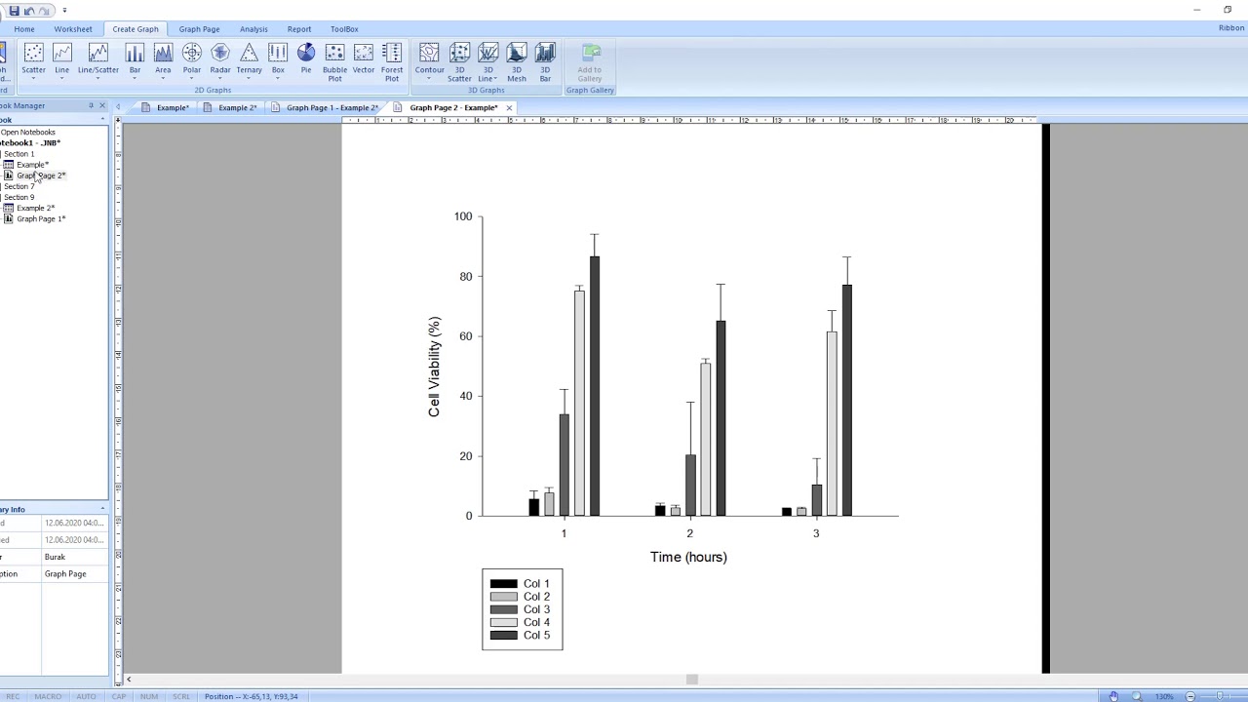
Task: Select Example* worksheet in notebook tree
Action: tap(32, 165)
